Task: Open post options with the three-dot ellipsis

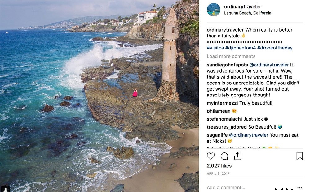Action: coord(299,188)
